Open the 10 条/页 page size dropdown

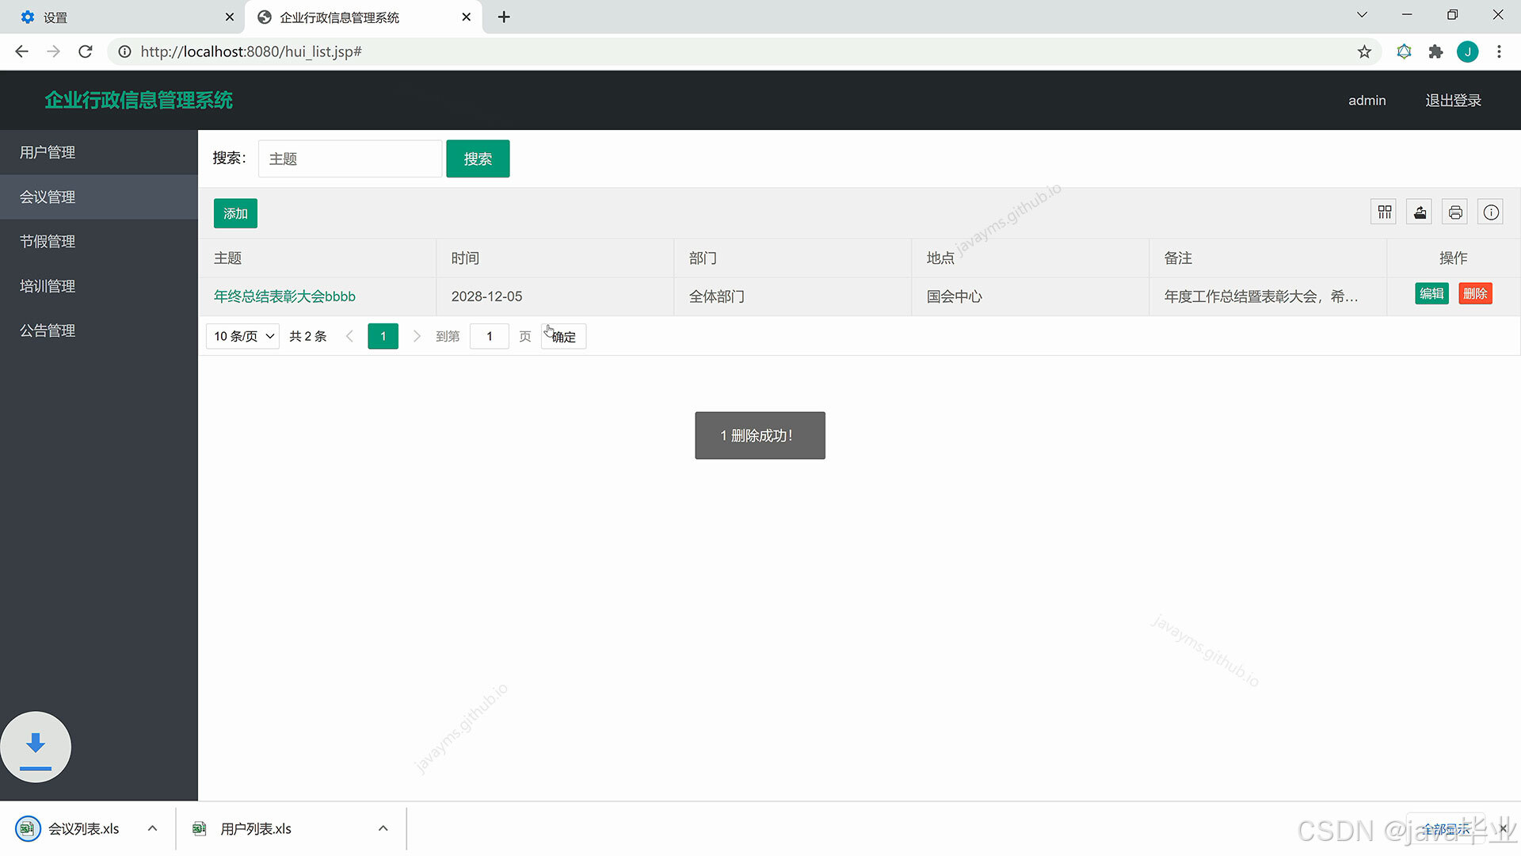tap(243, 336)
